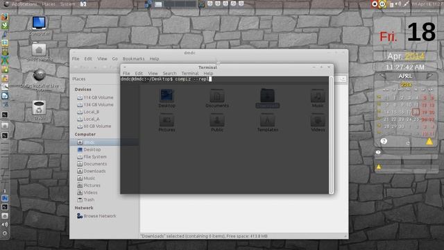The height and width of the screenshot is (250, 444).
Task: Select 60 GB Volume in sidebar
Action: 94,126
